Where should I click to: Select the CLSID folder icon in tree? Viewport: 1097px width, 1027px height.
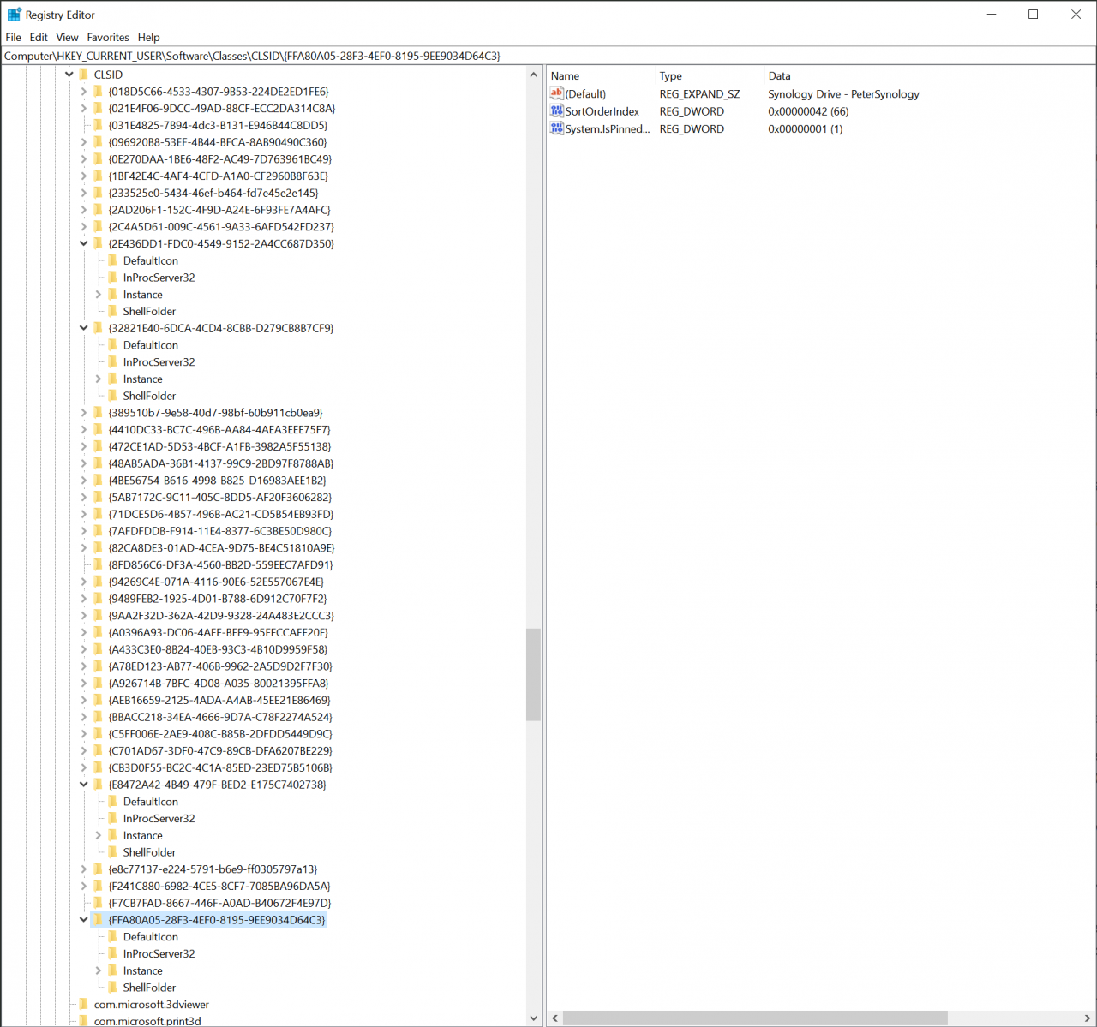click(x=83, y=75)
